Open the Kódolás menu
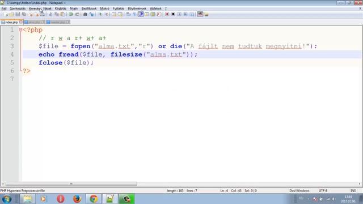Screen dimensions: 363x204 pyautogui.click(x=61, y=8)
